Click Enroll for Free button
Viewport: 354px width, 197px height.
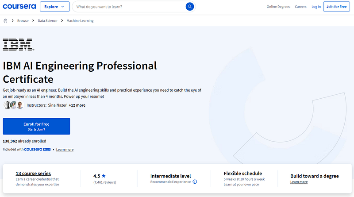click(x=36, y=126)
